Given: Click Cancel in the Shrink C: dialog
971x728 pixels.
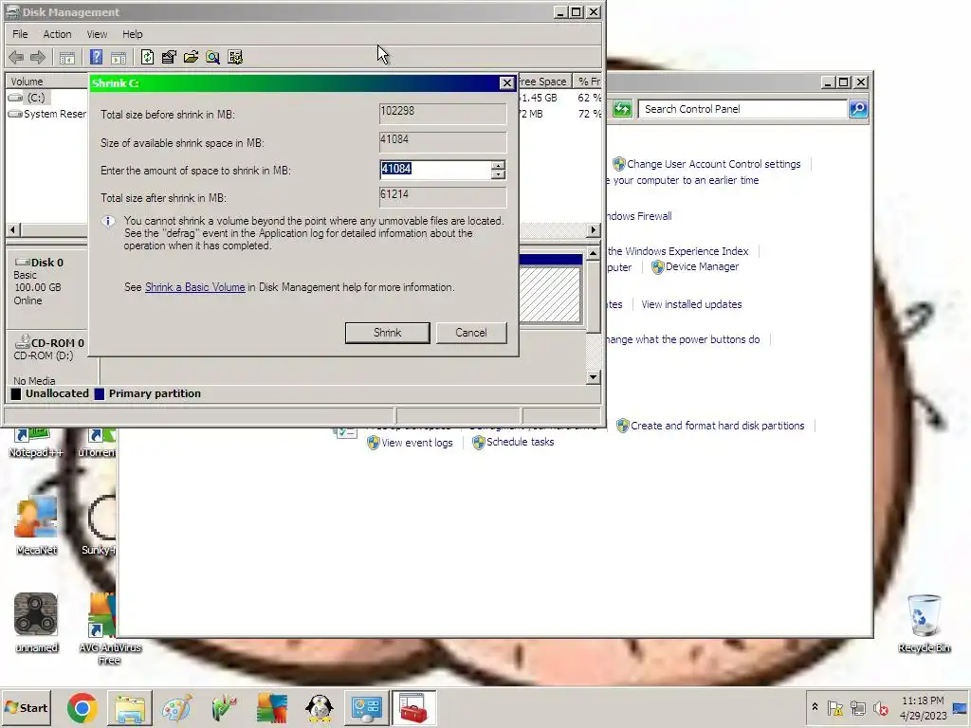Looking at the screenshot, I should click(471, 333).
